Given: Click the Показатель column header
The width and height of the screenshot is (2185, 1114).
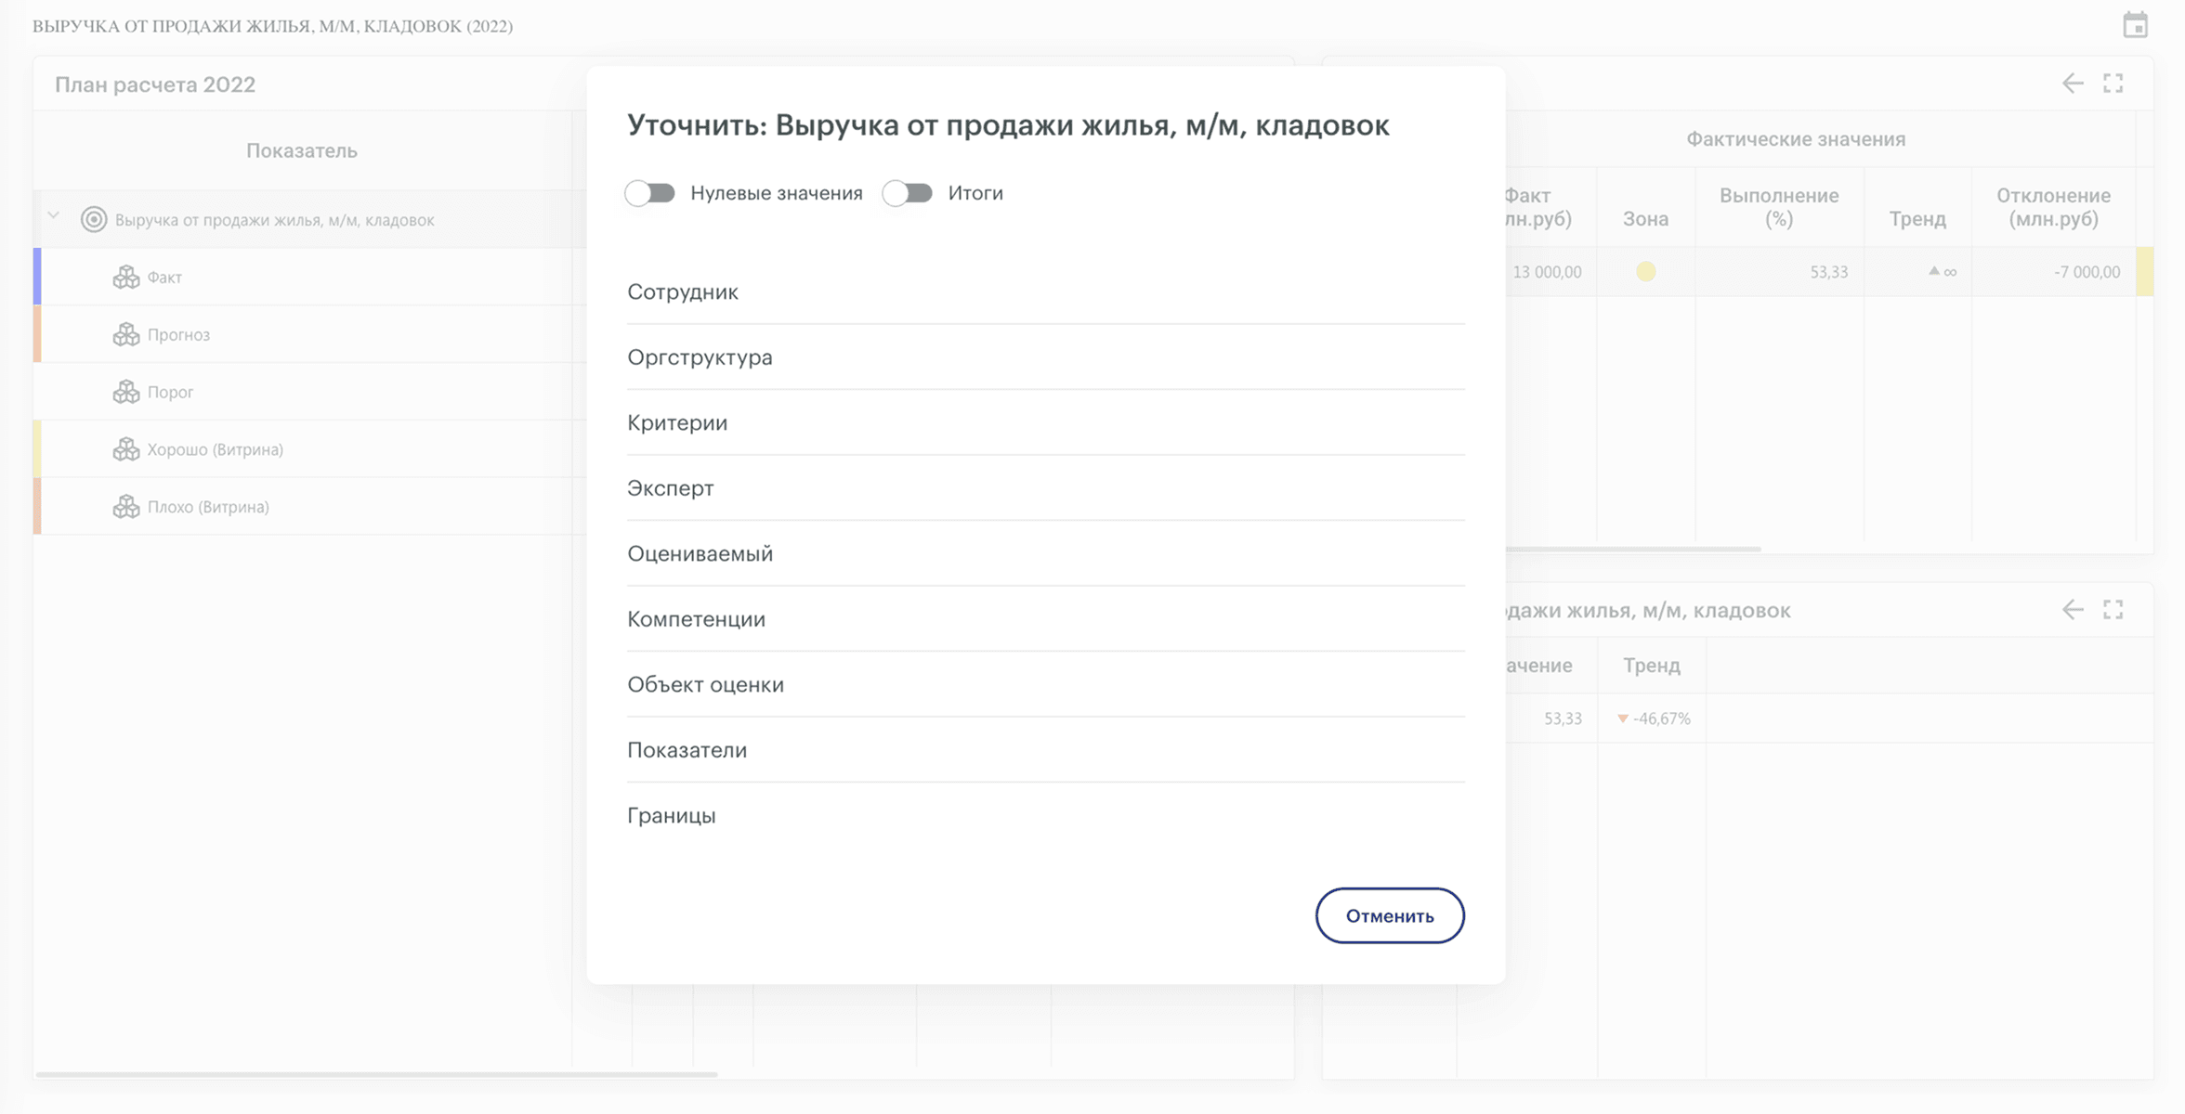Looking at the screenshot, I should pyautogui.click(x=302, y=150).
